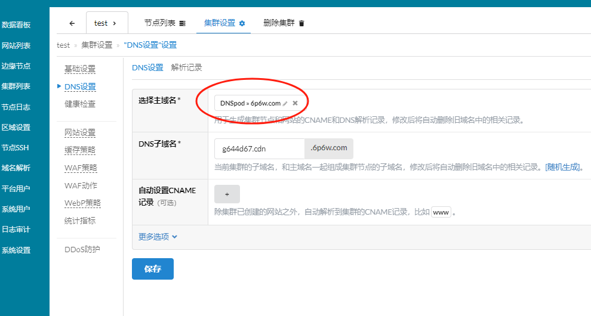Open the node list tab
The image size is (591, 316).
coord(165,23)
